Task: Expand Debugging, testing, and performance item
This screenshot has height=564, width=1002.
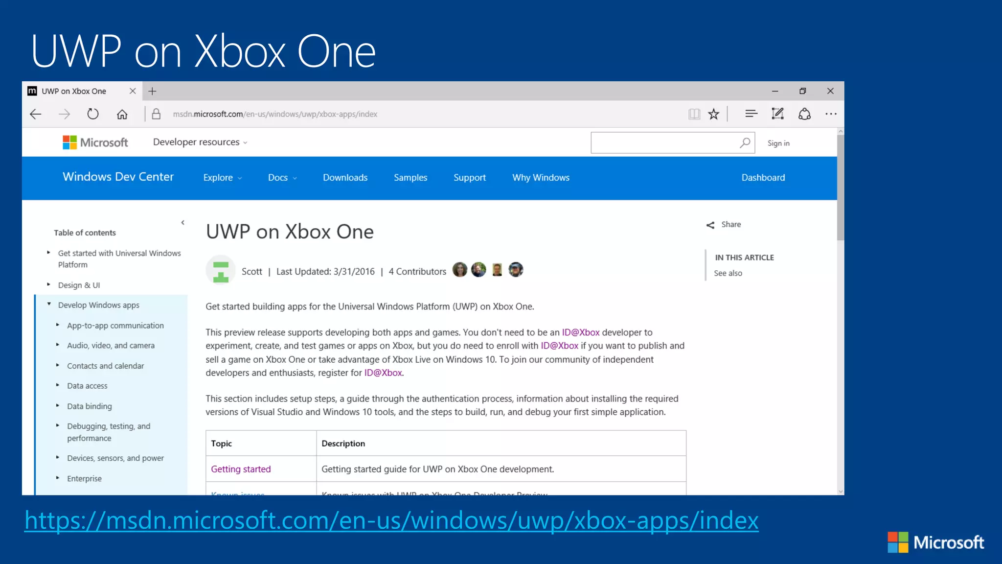Action: 58,425
